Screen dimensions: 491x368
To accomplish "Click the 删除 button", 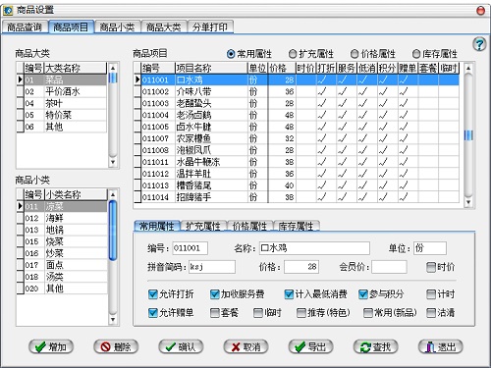I will coord(116,346).
